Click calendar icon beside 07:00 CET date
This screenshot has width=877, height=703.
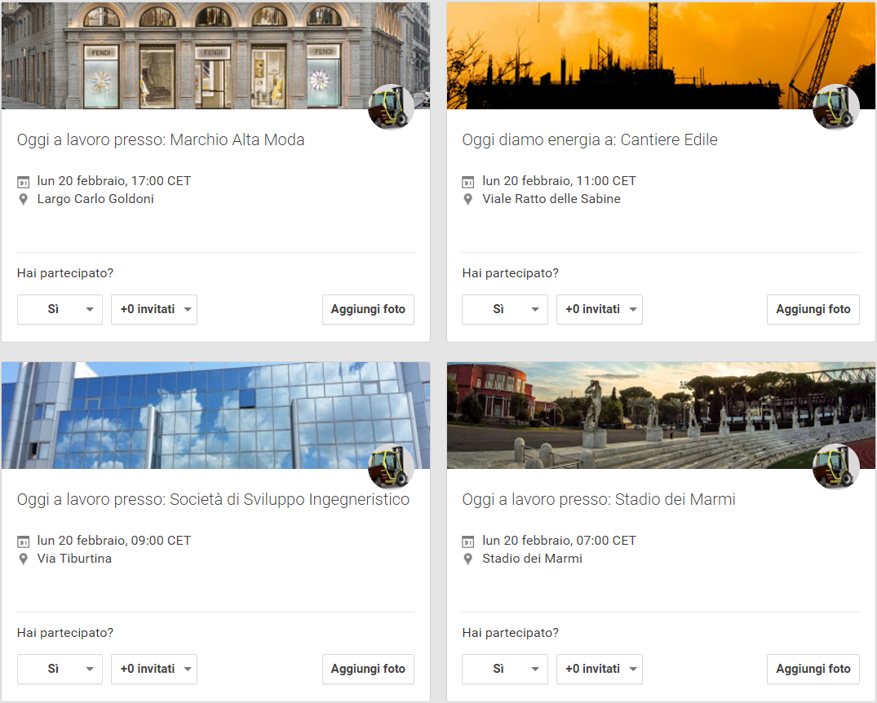click(x=468, y=542)
